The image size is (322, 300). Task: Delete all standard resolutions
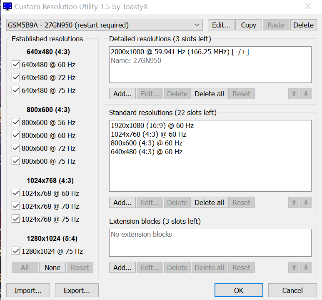[210, 202]
